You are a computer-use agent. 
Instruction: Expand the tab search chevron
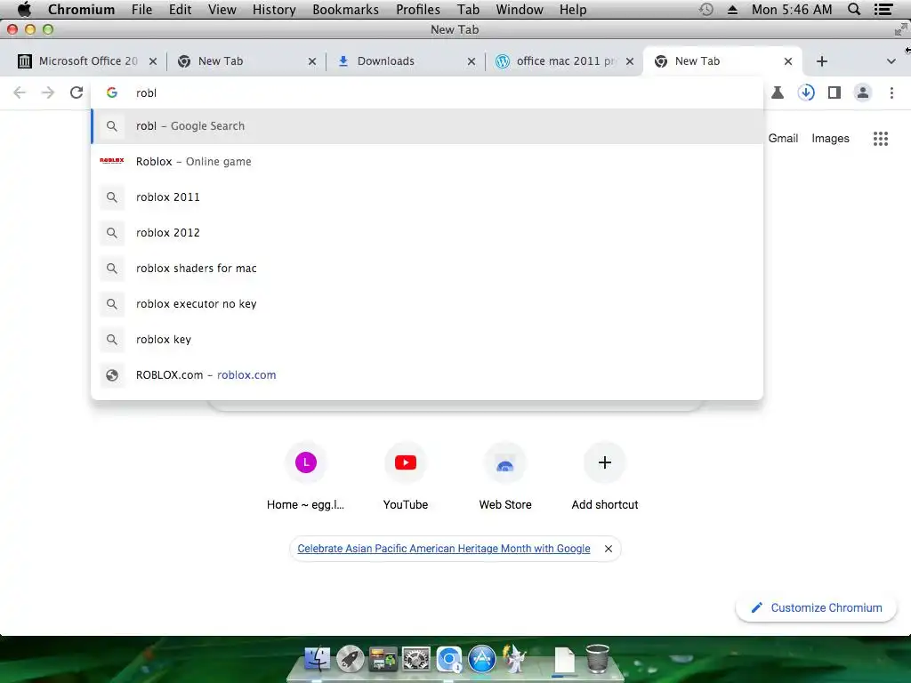click(891, 61)
